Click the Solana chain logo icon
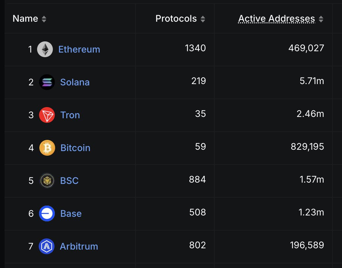Image resolution: width=342 pixels, height=268 pixels. [47, 82]
